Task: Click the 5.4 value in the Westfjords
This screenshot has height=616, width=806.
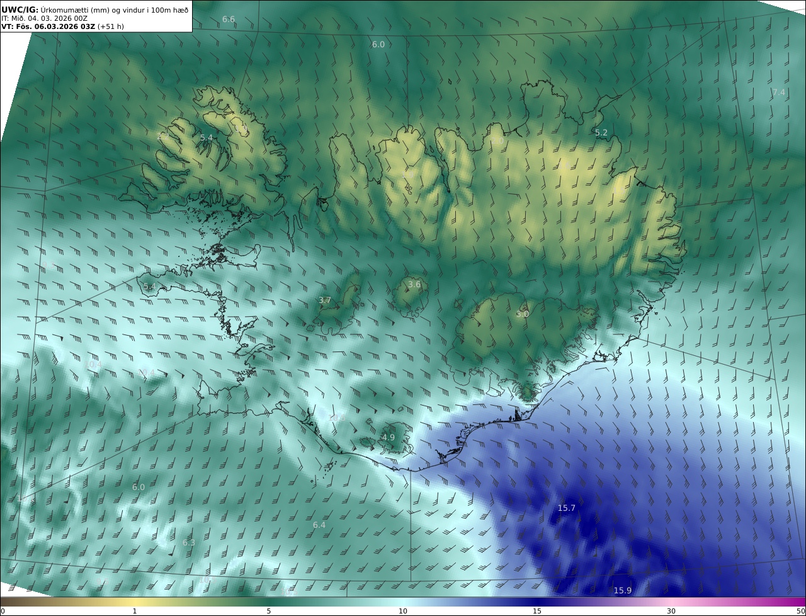Action: pos(207,137)
